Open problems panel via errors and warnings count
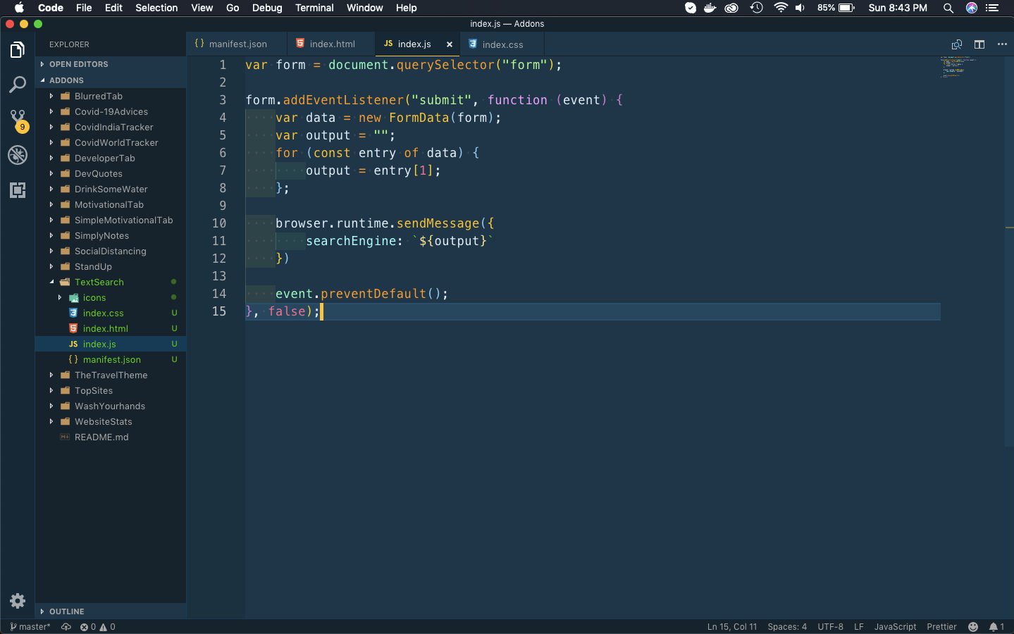 (97, 627)
